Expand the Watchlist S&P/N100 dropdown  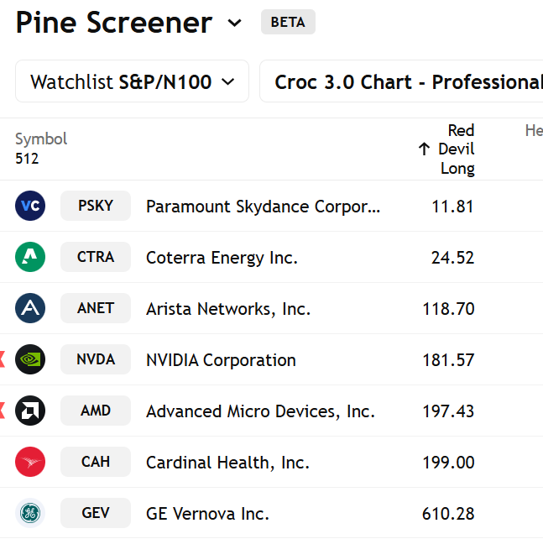point(132,81)
